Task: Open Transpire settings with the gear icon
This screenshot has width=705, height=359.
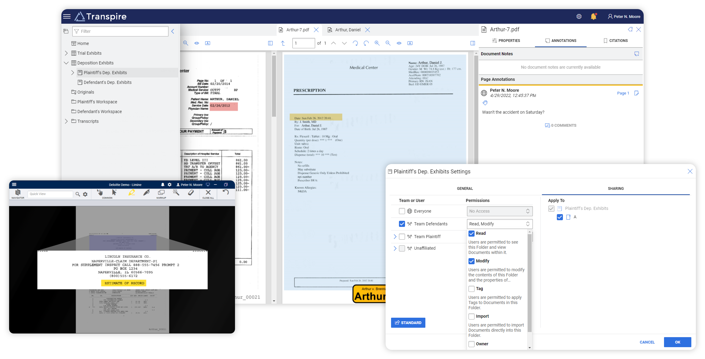Action: tap(579, 16)
